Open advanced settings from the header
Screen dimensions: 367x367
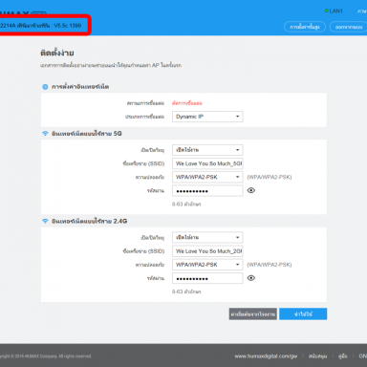pyautogui.click(x=305, y=27)
